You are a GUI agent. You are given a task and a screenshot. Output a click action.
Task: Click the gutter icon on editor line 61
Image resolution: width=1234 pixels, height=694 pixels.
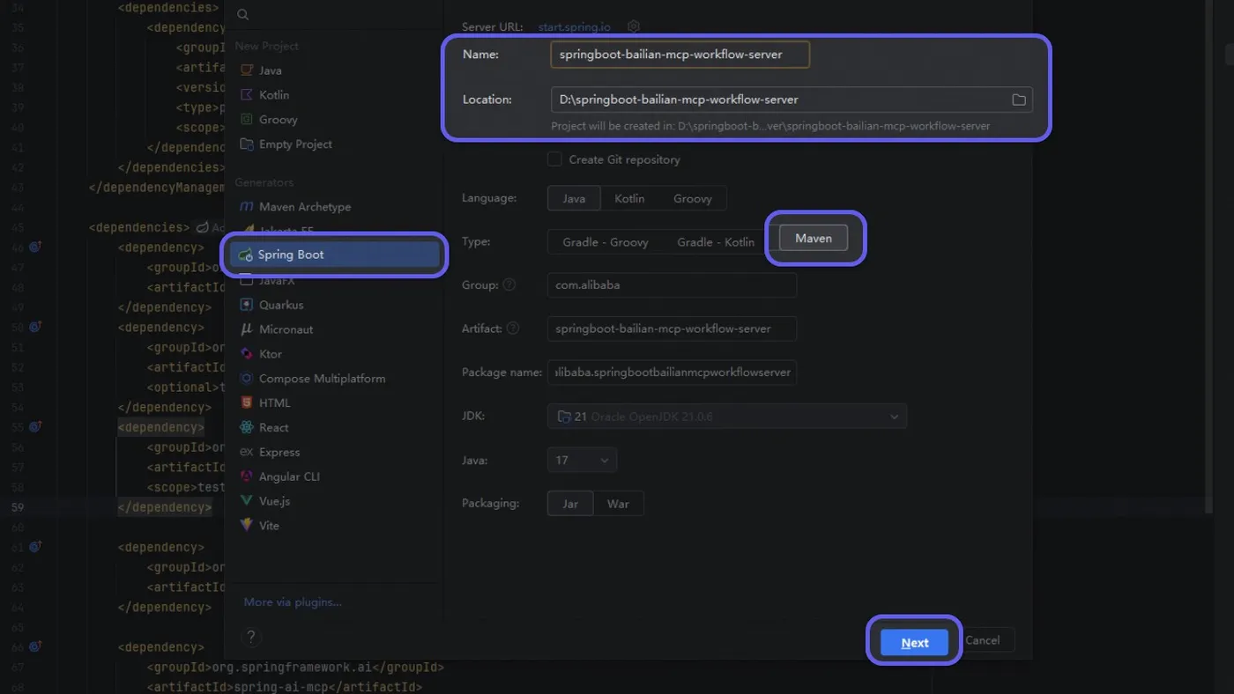click(35, 547)
